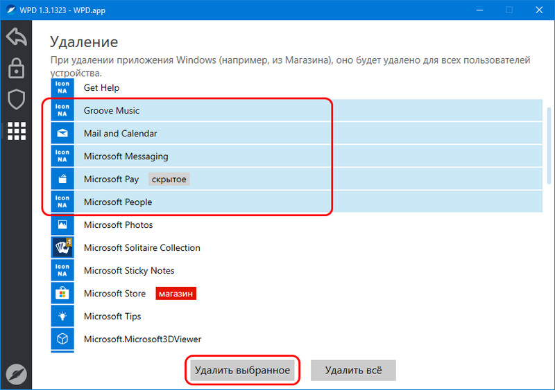This screenshot has width=555, height=390.
Task: Click the WPD feather icon in title bar
Action: click(x=11, y=10)
